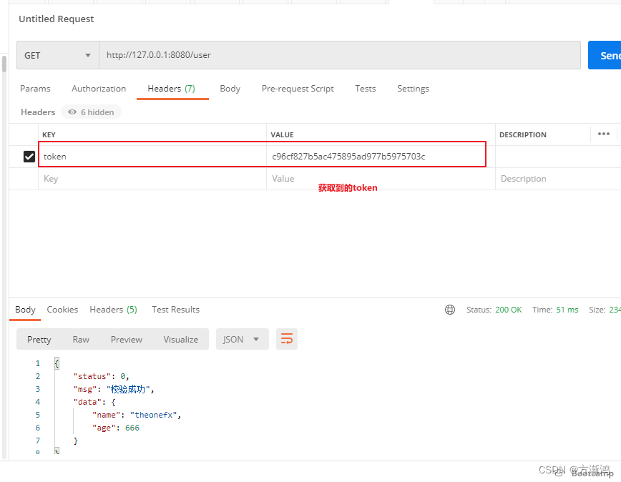Open the three-dots column options menu
The width and height of the screenshot is (621, 482).
(604, 134)
